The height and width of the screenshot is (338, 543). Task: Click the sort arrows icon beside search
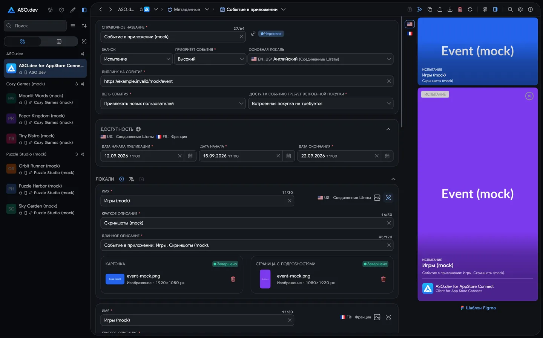tap(84, 26)
